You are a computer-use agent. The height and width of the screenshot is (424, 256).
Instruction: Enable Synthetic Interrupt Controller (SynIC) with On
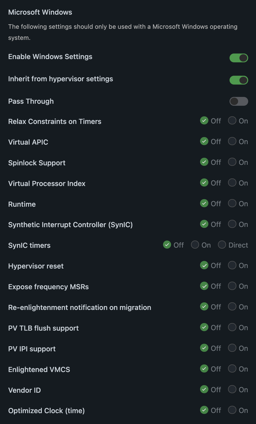click(232, 224)
